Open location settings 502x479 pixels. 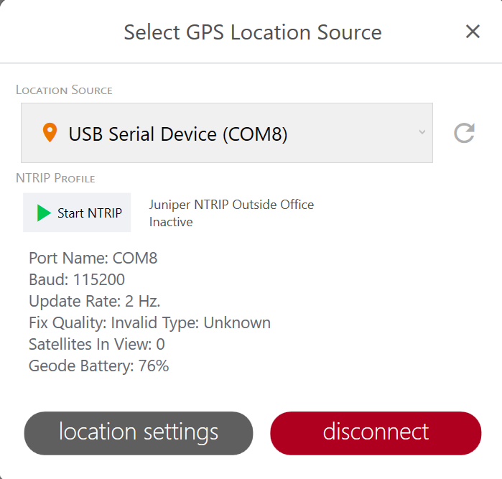(x=139, y=432)
